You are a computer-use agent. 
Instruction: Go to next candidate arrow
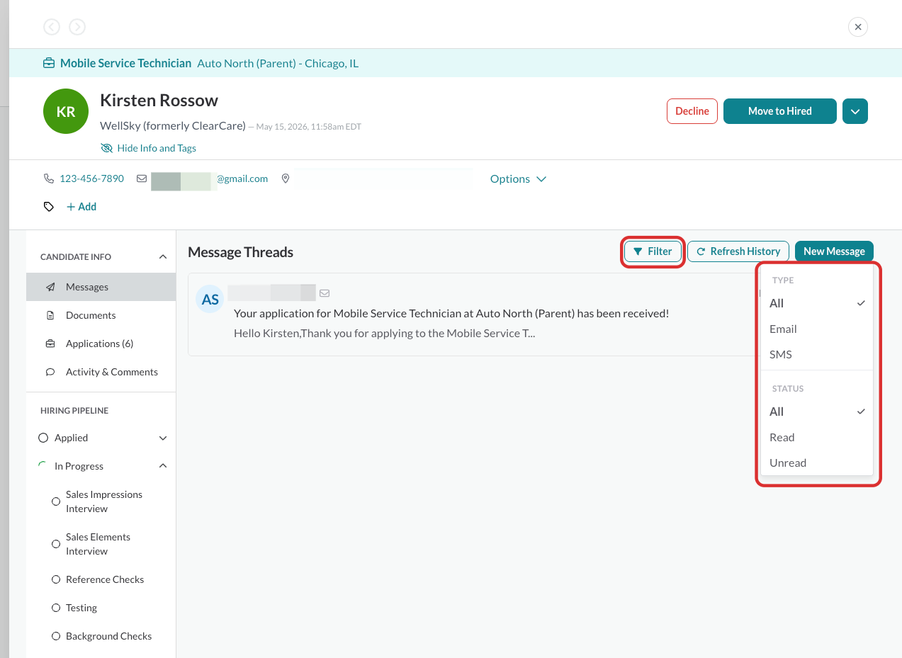77,27
